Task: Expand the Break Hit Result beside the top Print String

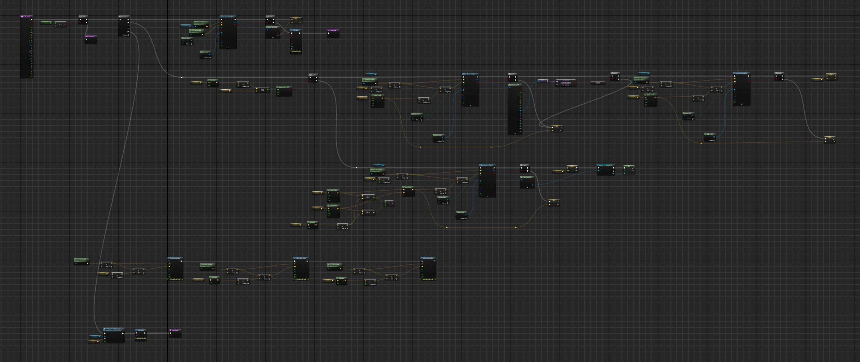Action: point(273,37)
